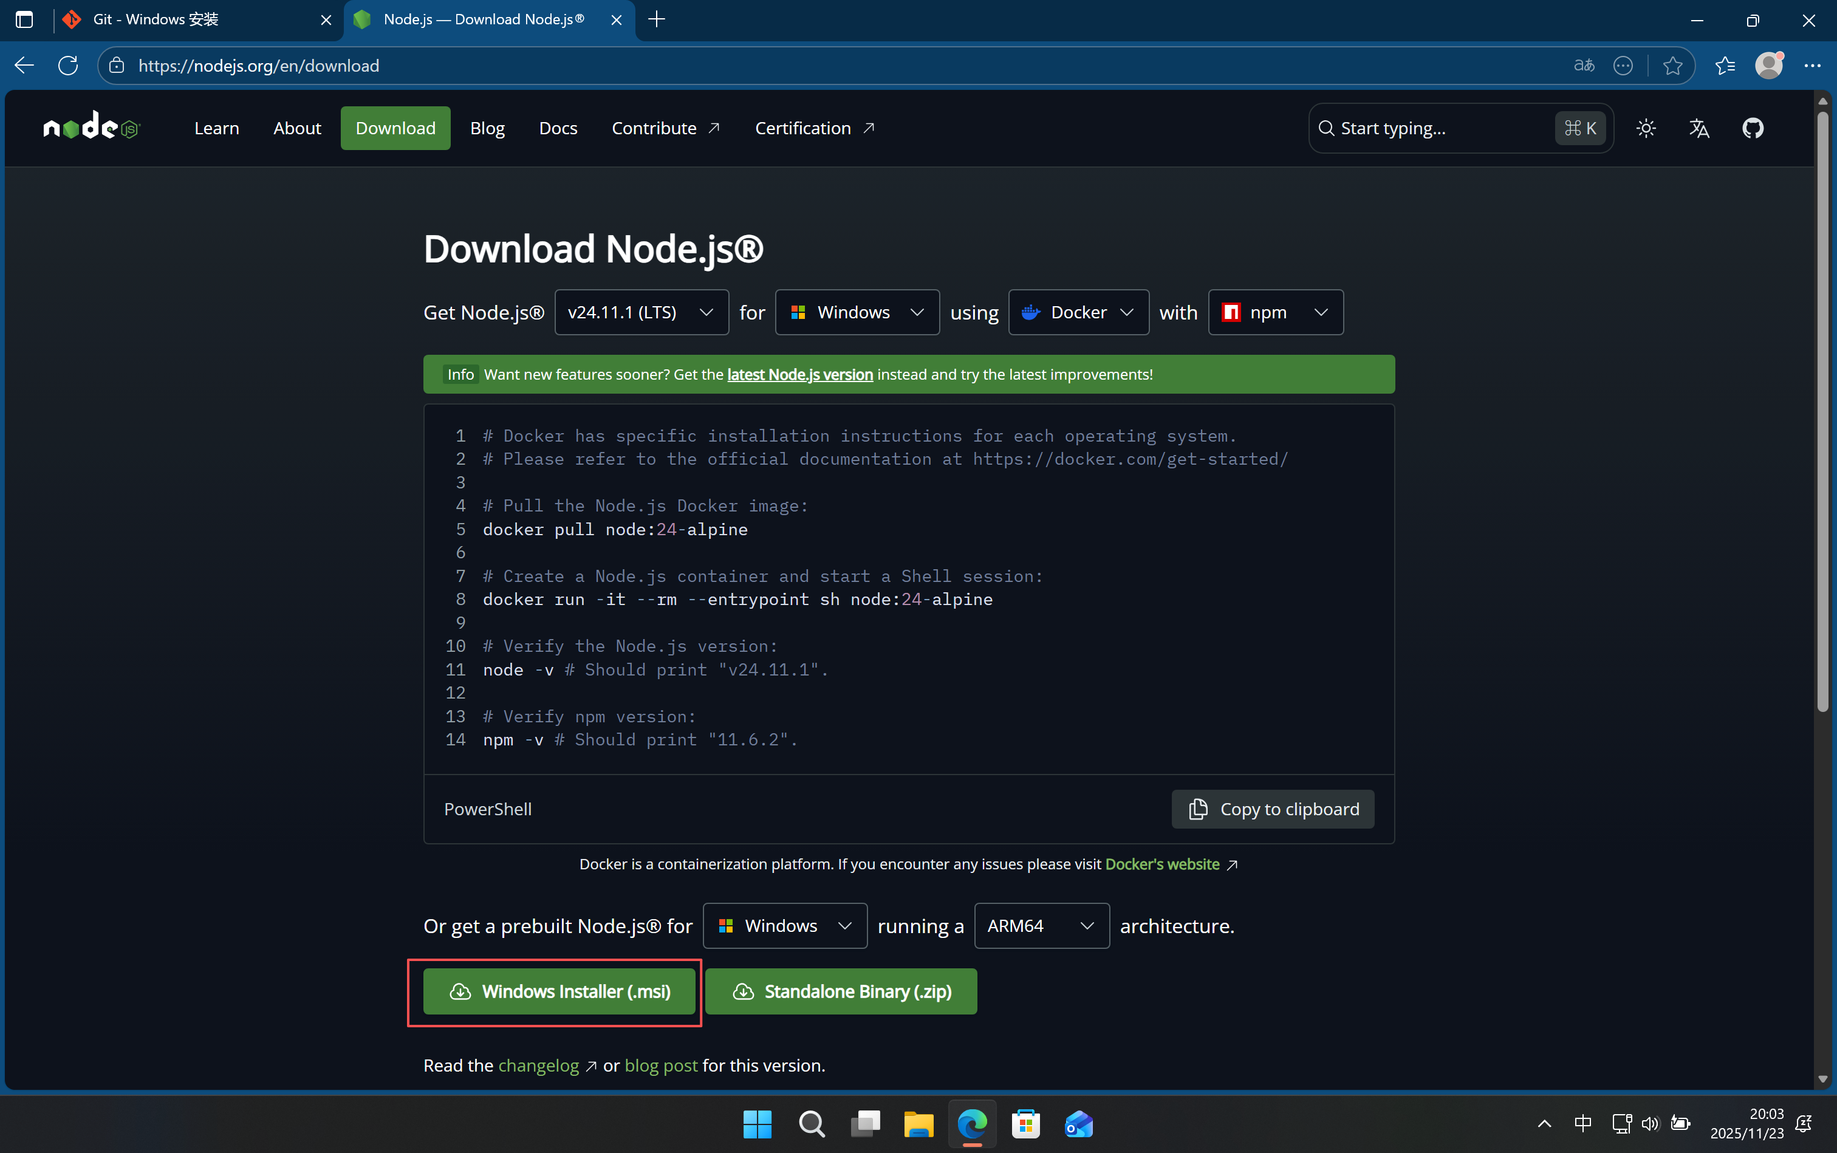The image size is (1837, 1153).
Task: Open Edge settings and more menu
Action: click(1812, 66)
